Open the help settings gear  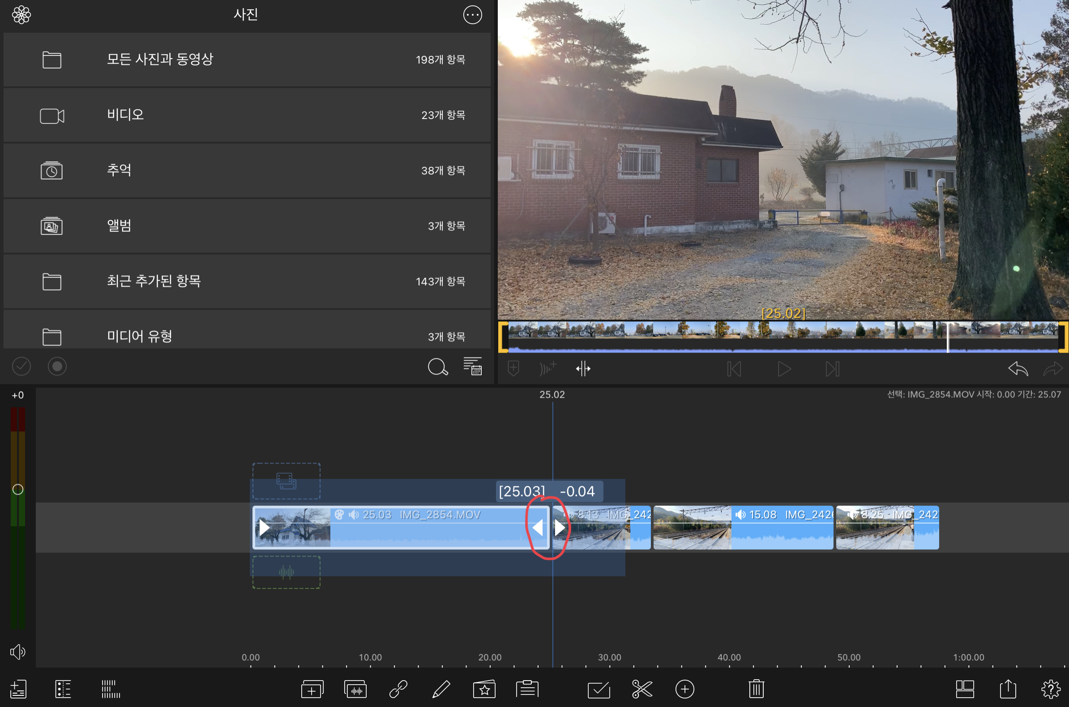[x=1051, y=689]
